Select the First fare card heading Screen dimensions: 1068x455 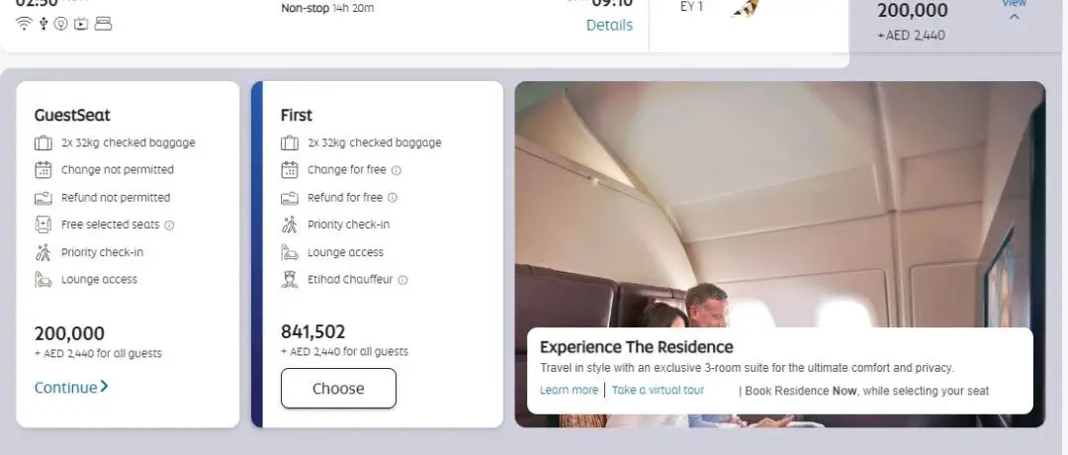click(x=297, y=115)
